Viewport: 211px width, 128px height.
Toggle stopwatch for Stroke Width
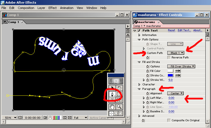click(x=148, y=80)
